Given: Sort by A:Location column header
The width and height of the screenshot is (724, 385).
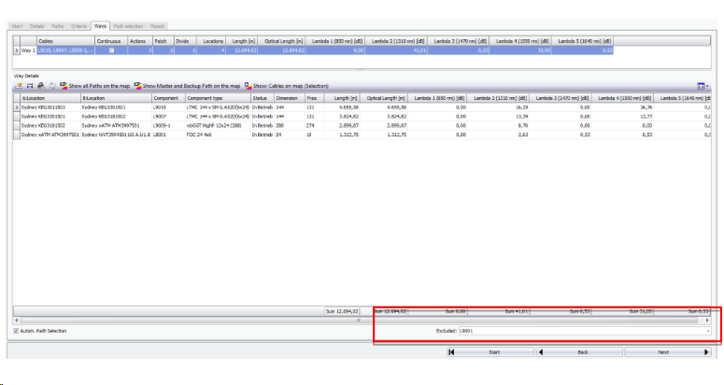Looking at the screenshot, I should pos(50,98).
